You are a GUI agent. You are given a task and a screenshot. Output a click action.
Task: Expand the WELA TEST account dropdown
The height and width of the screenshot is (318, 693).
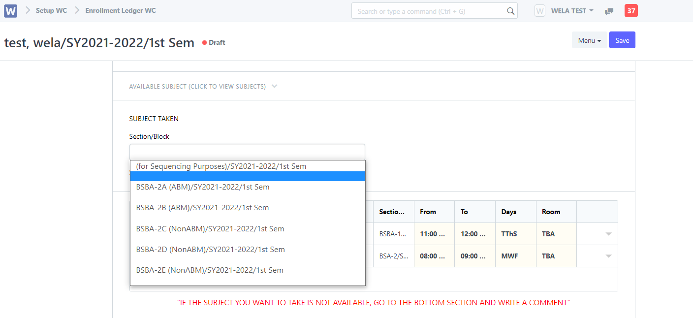572,10
